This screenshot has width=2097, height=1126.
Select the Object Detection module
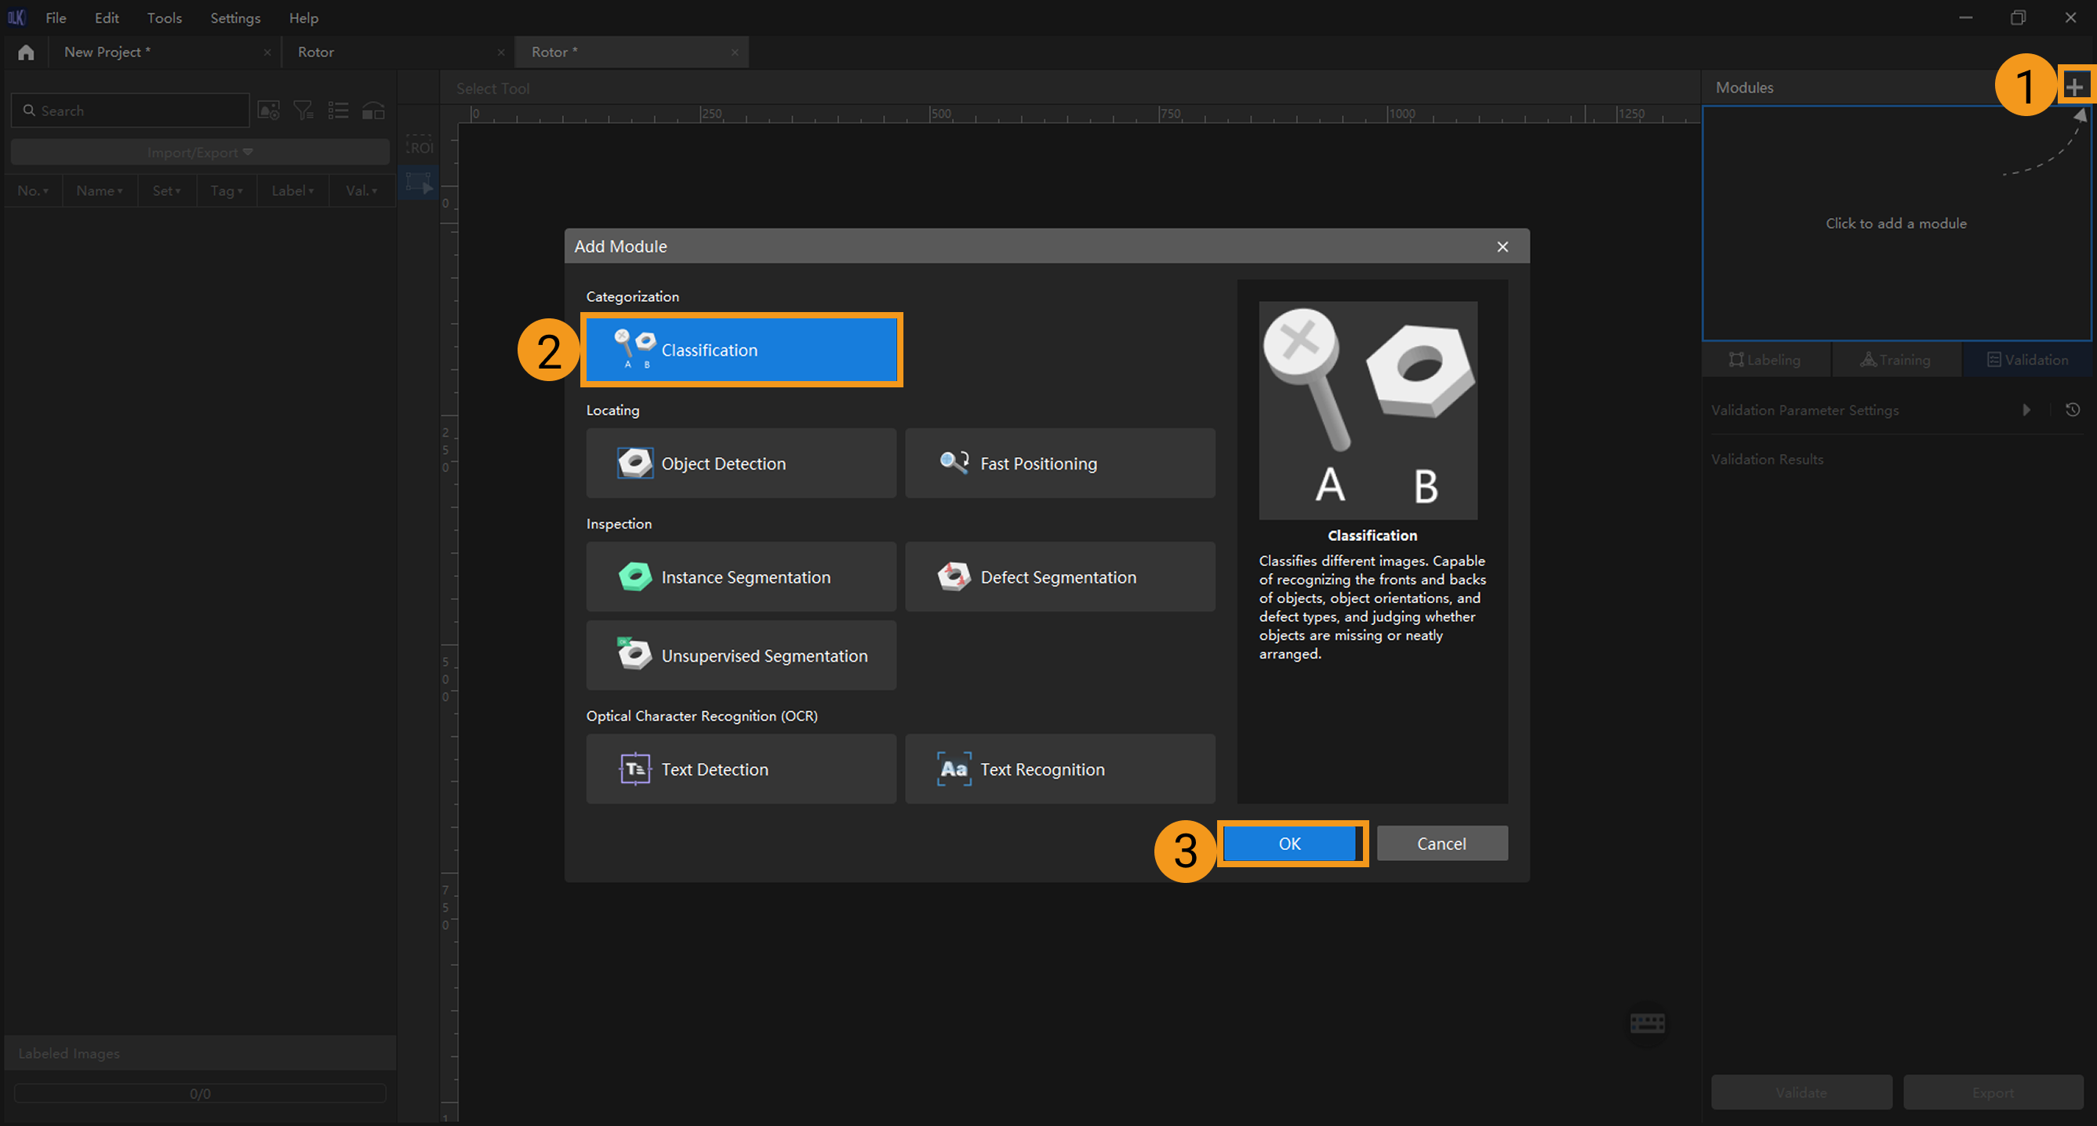coord(740,463)
